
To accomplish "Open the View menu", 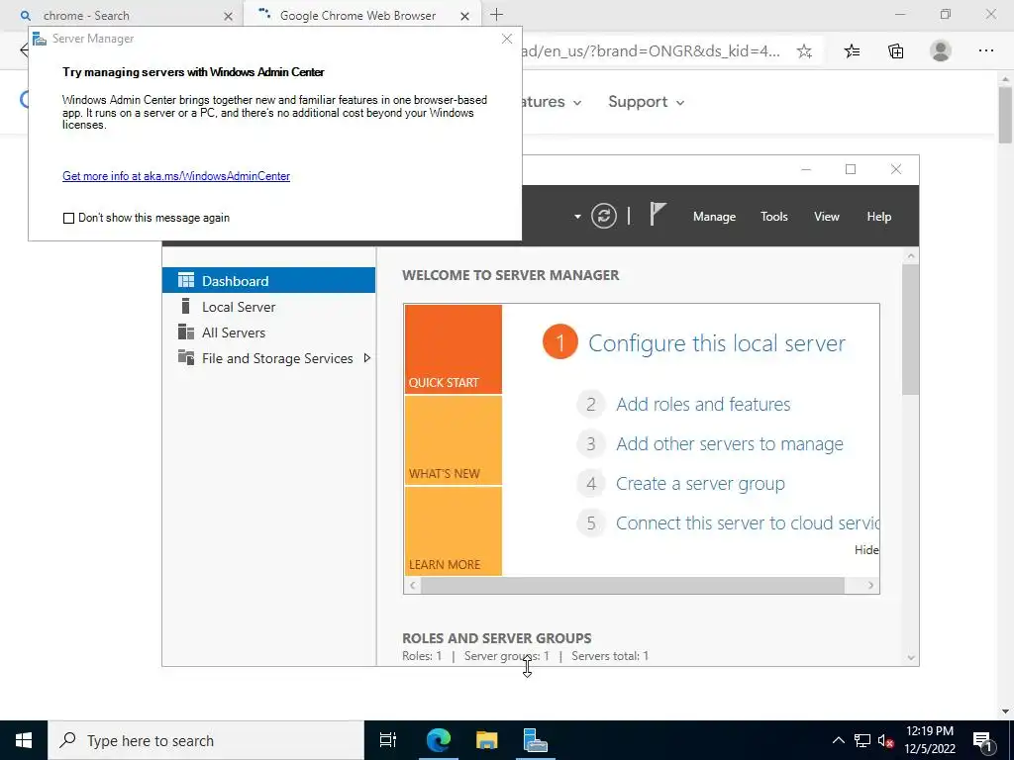I will click(x=827, y=217).
